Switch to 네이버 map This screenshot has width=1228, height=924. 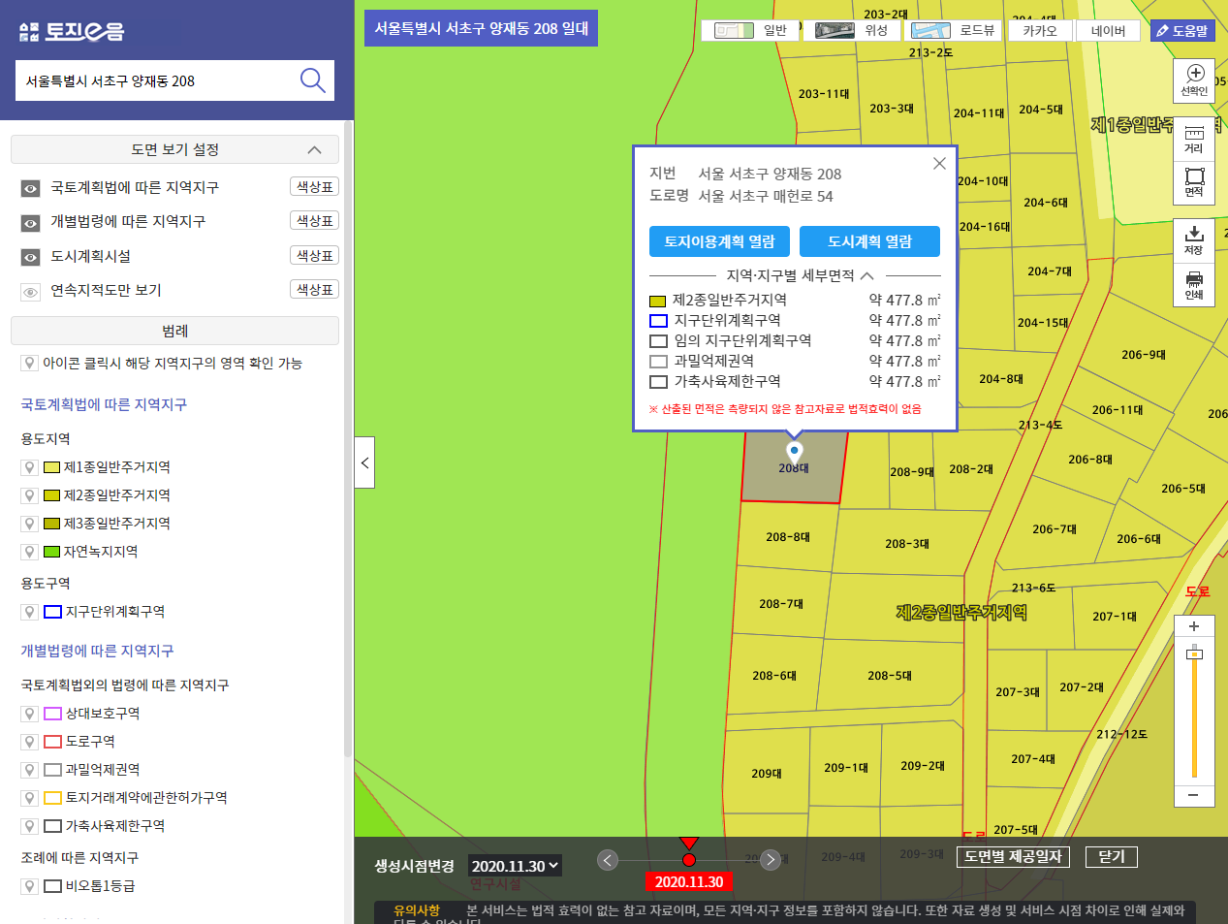point(1108,30)
